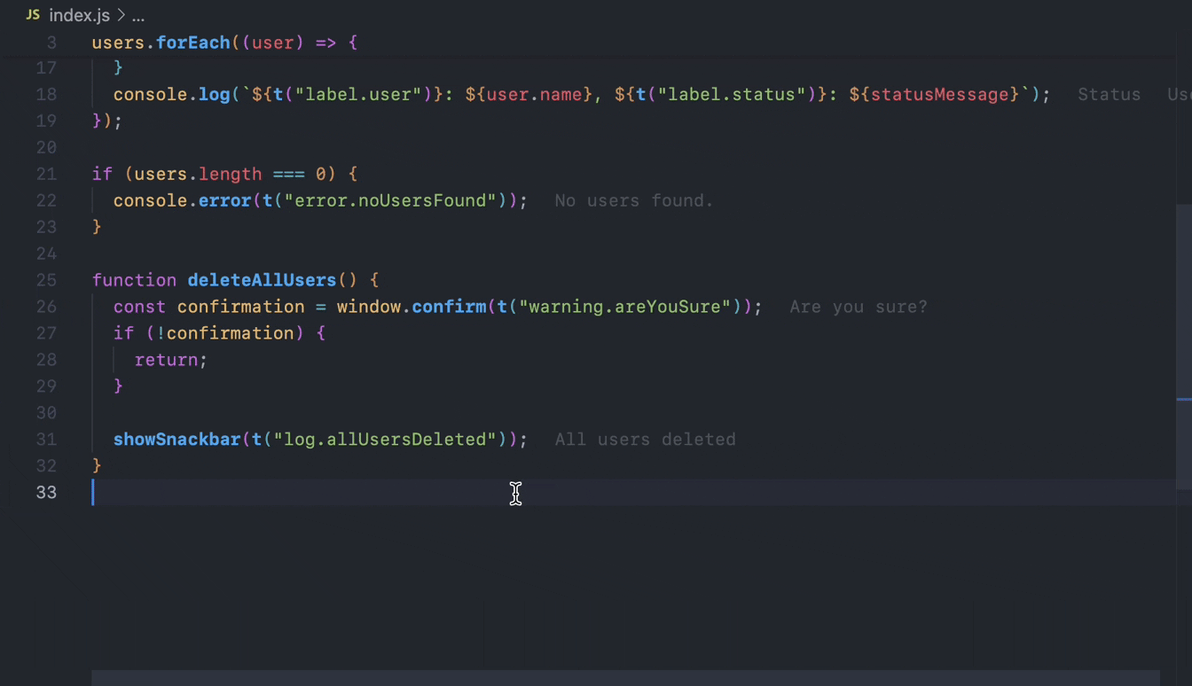Click the statusMessage variable on line 18
1192x686 pixels.
click(940, 94)
